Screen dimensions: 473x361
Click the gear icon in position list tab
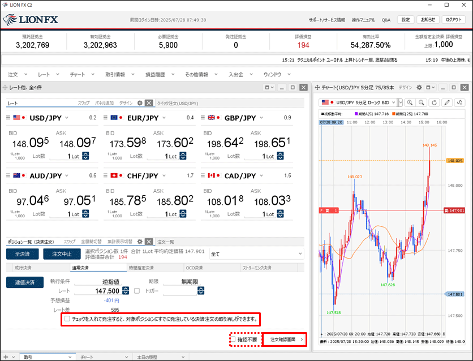(139, 242)
